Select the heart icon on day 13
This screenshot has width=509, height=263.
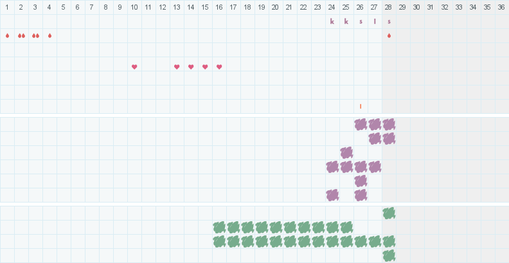(177, 67)
